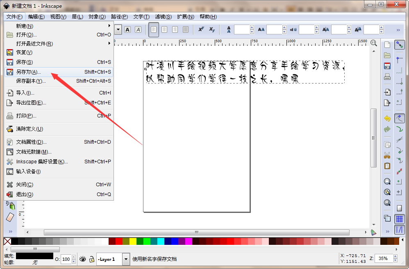Screen dimensions: 409x269
Task: Choose 导出位图(E)... menu entry
Action: point(31,103)
